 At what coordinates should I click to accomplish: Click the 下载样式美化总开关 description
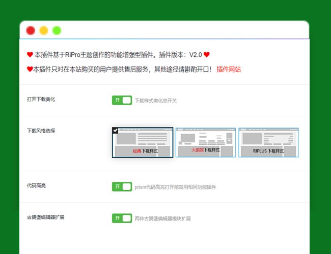pyautogui.click(x=156, y=101)
